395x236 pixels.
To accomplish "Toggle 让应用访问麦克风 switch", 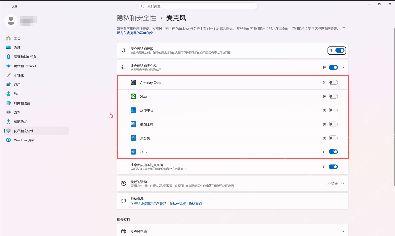I will 333,67.
